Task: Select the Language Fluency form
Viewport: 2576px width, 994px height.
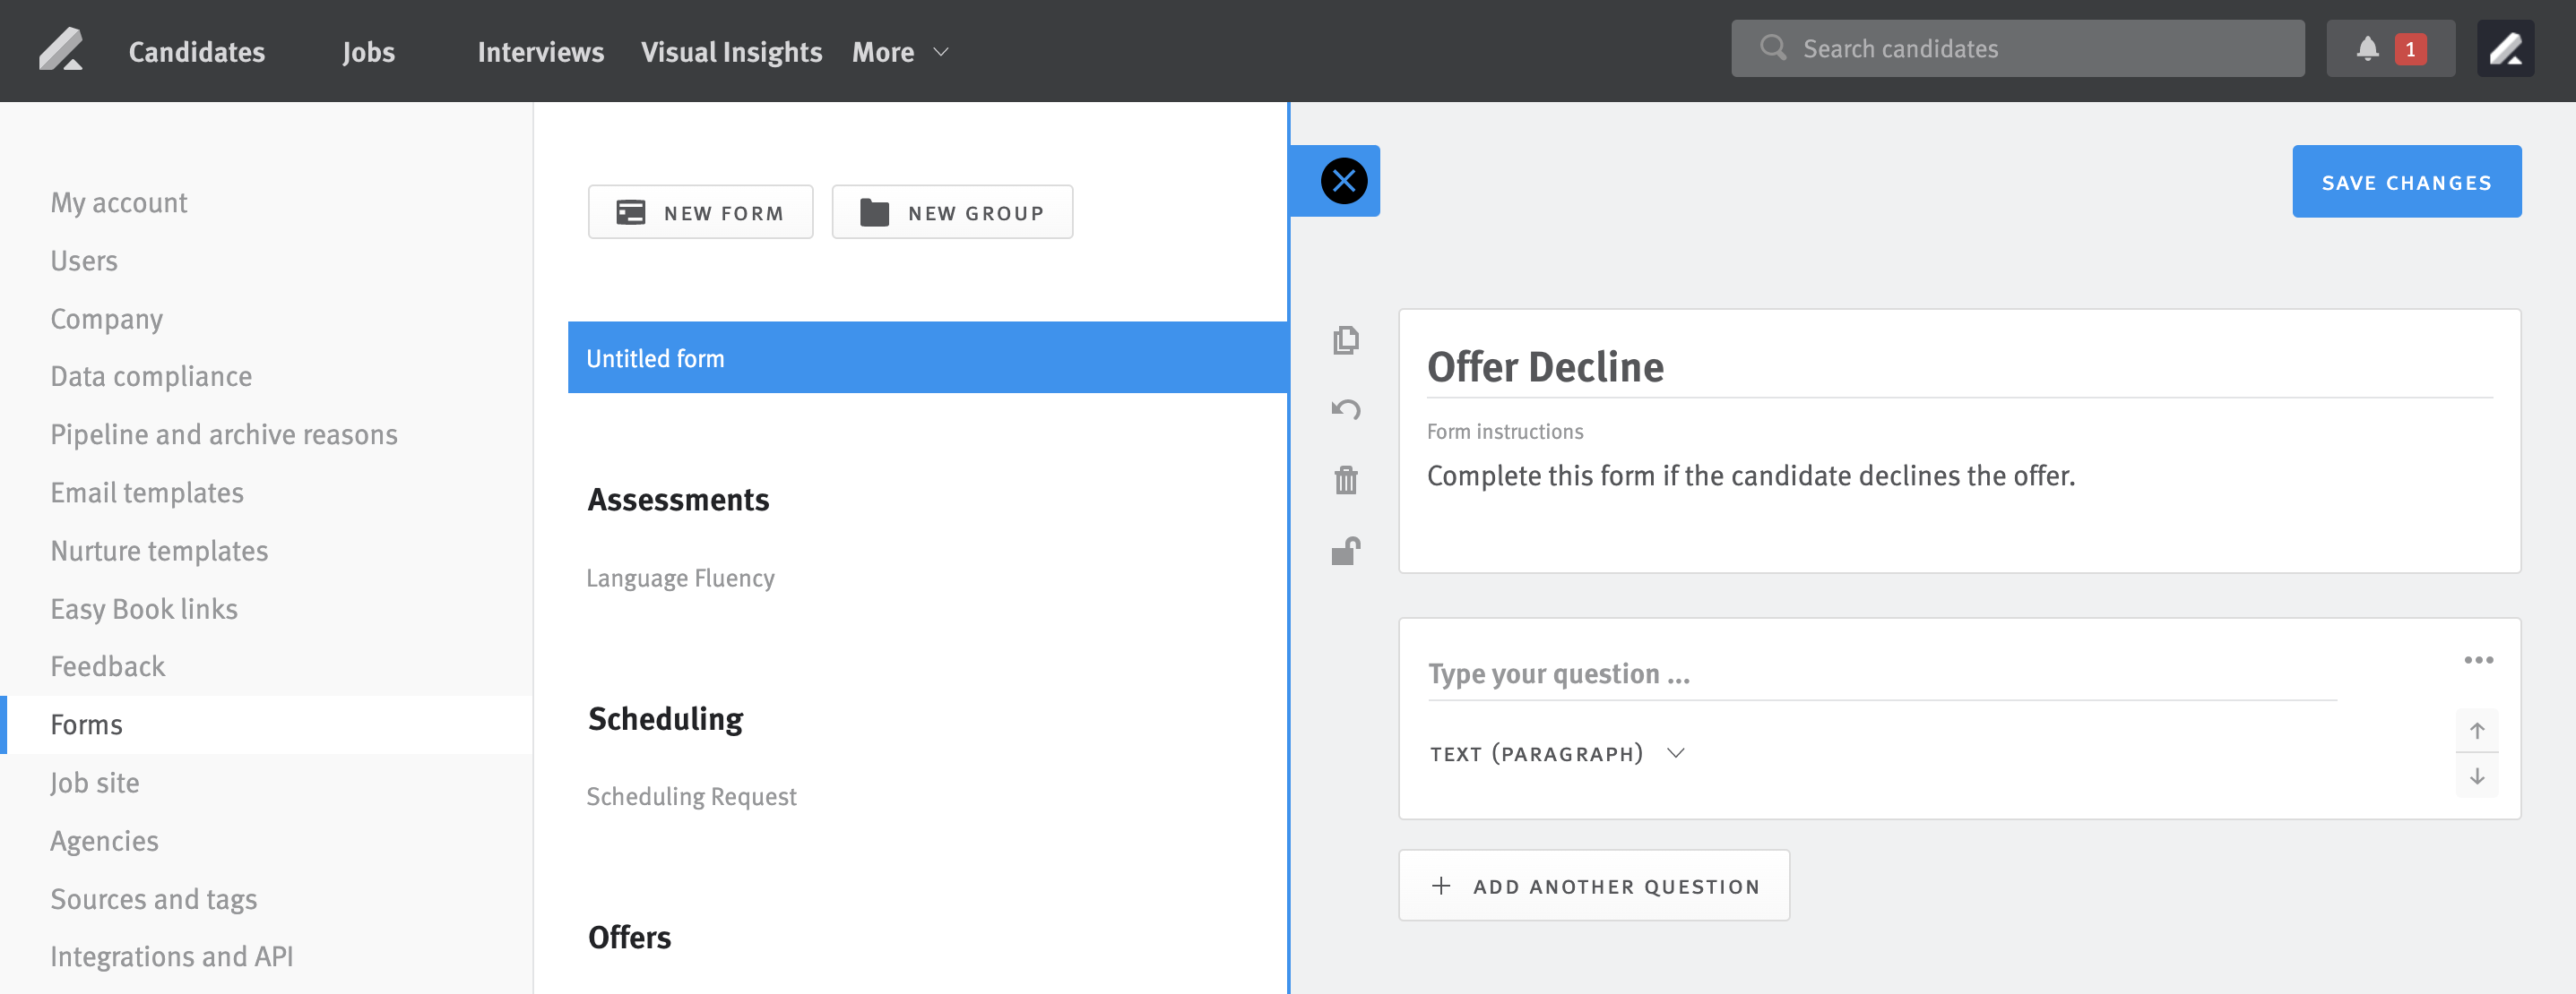Action: (680, 578)
